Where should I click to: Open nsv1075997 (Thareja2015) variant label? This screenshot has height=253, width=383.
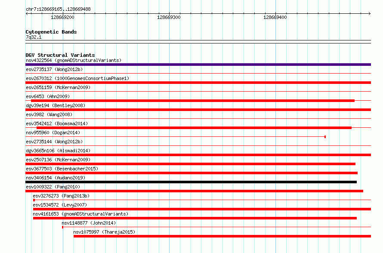click(x=104, y=232)
